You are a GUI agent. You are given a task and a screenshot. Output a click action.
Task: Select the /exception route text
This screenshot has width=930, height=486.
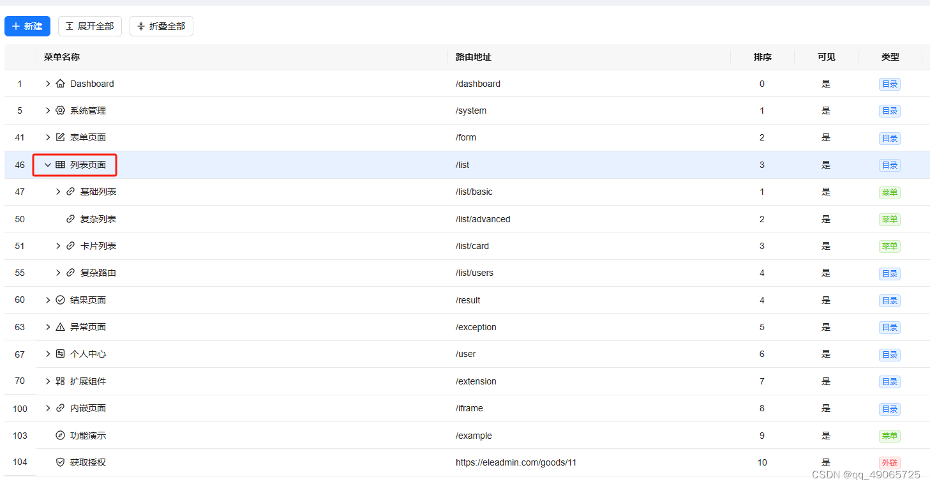coord(476,327)
